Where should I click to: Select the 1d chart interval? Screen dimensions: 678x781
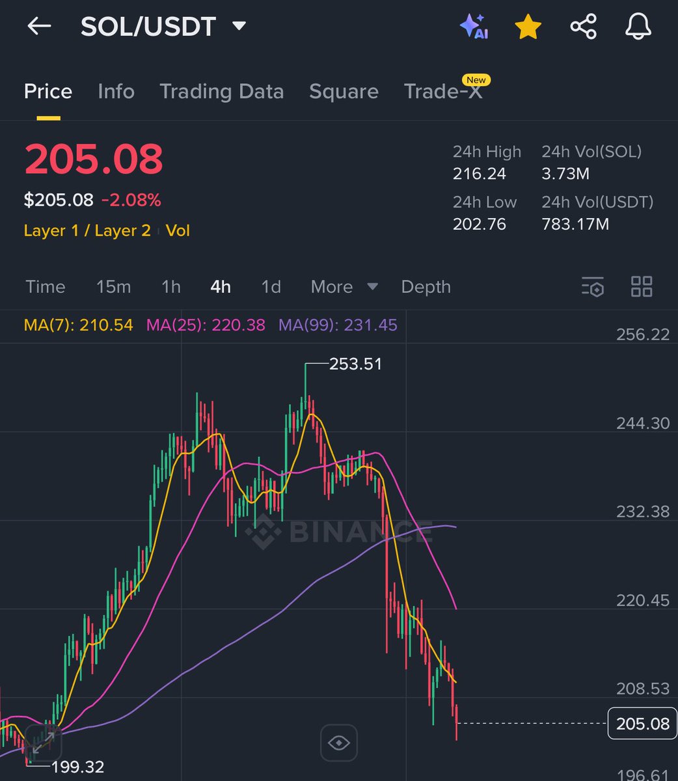pyautogui.click(x=270, y=286)
